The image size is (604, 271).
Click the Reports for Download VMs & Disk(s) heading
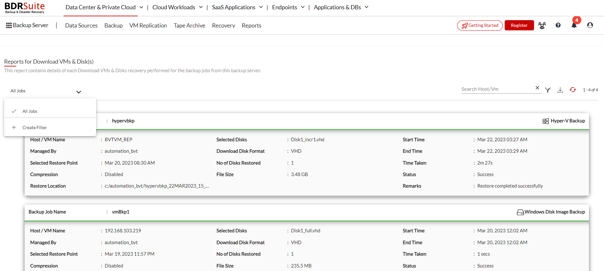pyautogui.click(x=49, y=62)
